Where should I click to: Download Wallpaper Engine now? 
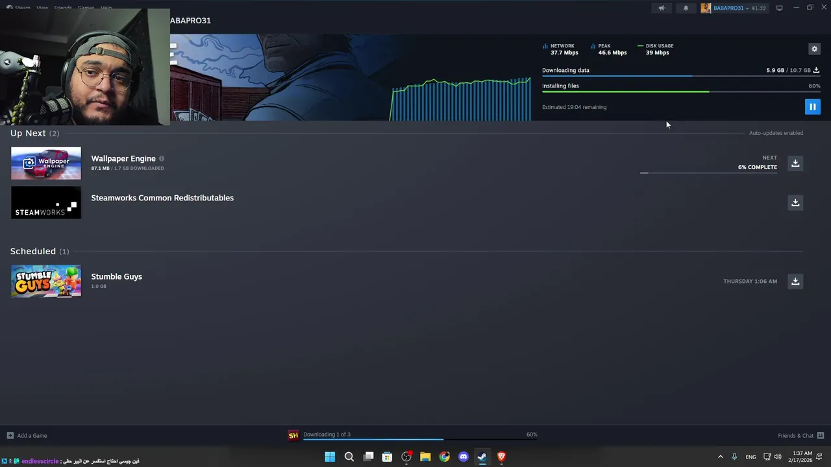pos(795,163)
